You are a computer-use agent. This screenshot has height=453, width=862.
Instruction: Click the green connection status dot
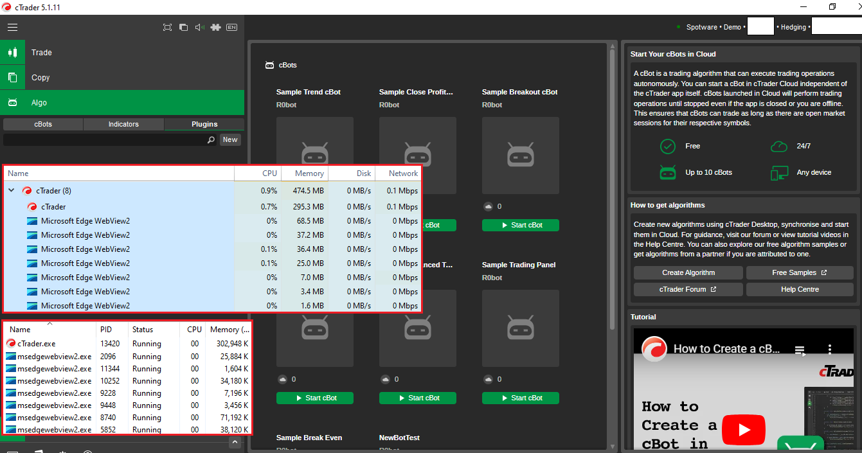pyautogui.click(x=678, y=27)
